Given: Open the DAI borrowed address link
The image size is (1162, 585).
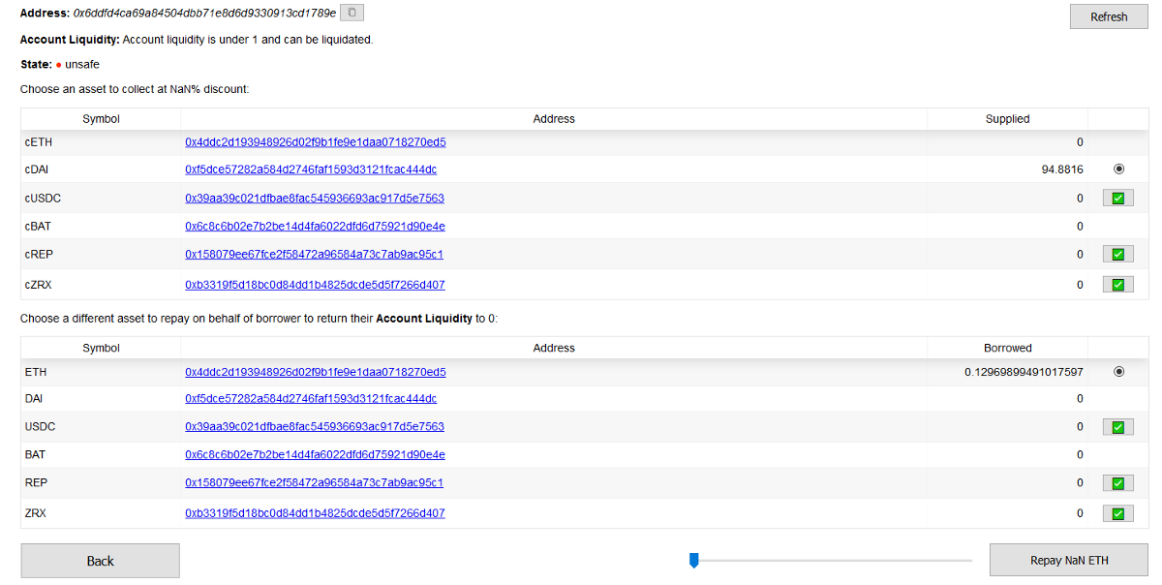Looking at the screenshot, I should 311,398.
